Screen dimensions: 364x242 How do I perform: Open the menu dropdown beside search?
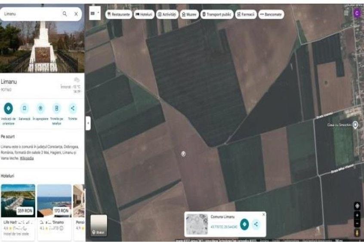[x=95, y=13]
